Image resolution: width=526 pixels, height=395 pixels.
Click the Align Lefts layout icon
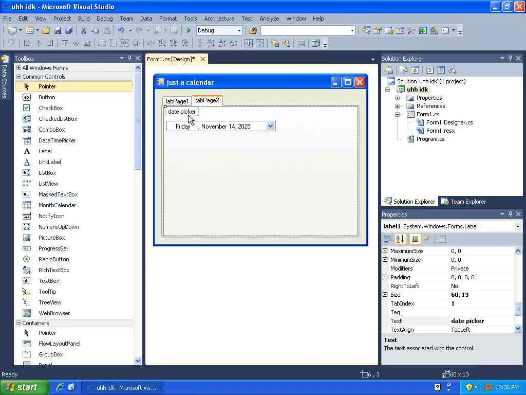27,43
